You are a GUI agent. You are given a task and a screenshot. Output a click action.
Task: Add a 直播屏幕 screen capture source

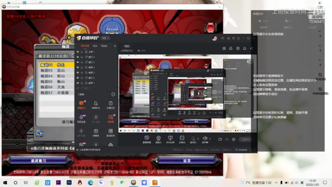click(146, 140)
